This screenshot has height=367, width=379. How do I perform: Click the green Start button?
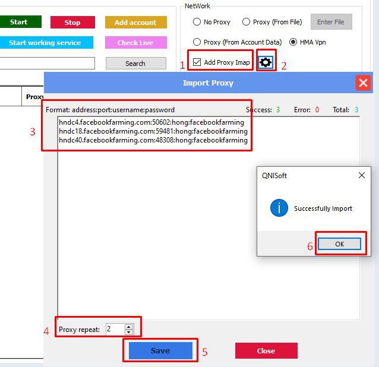[20, 22]
